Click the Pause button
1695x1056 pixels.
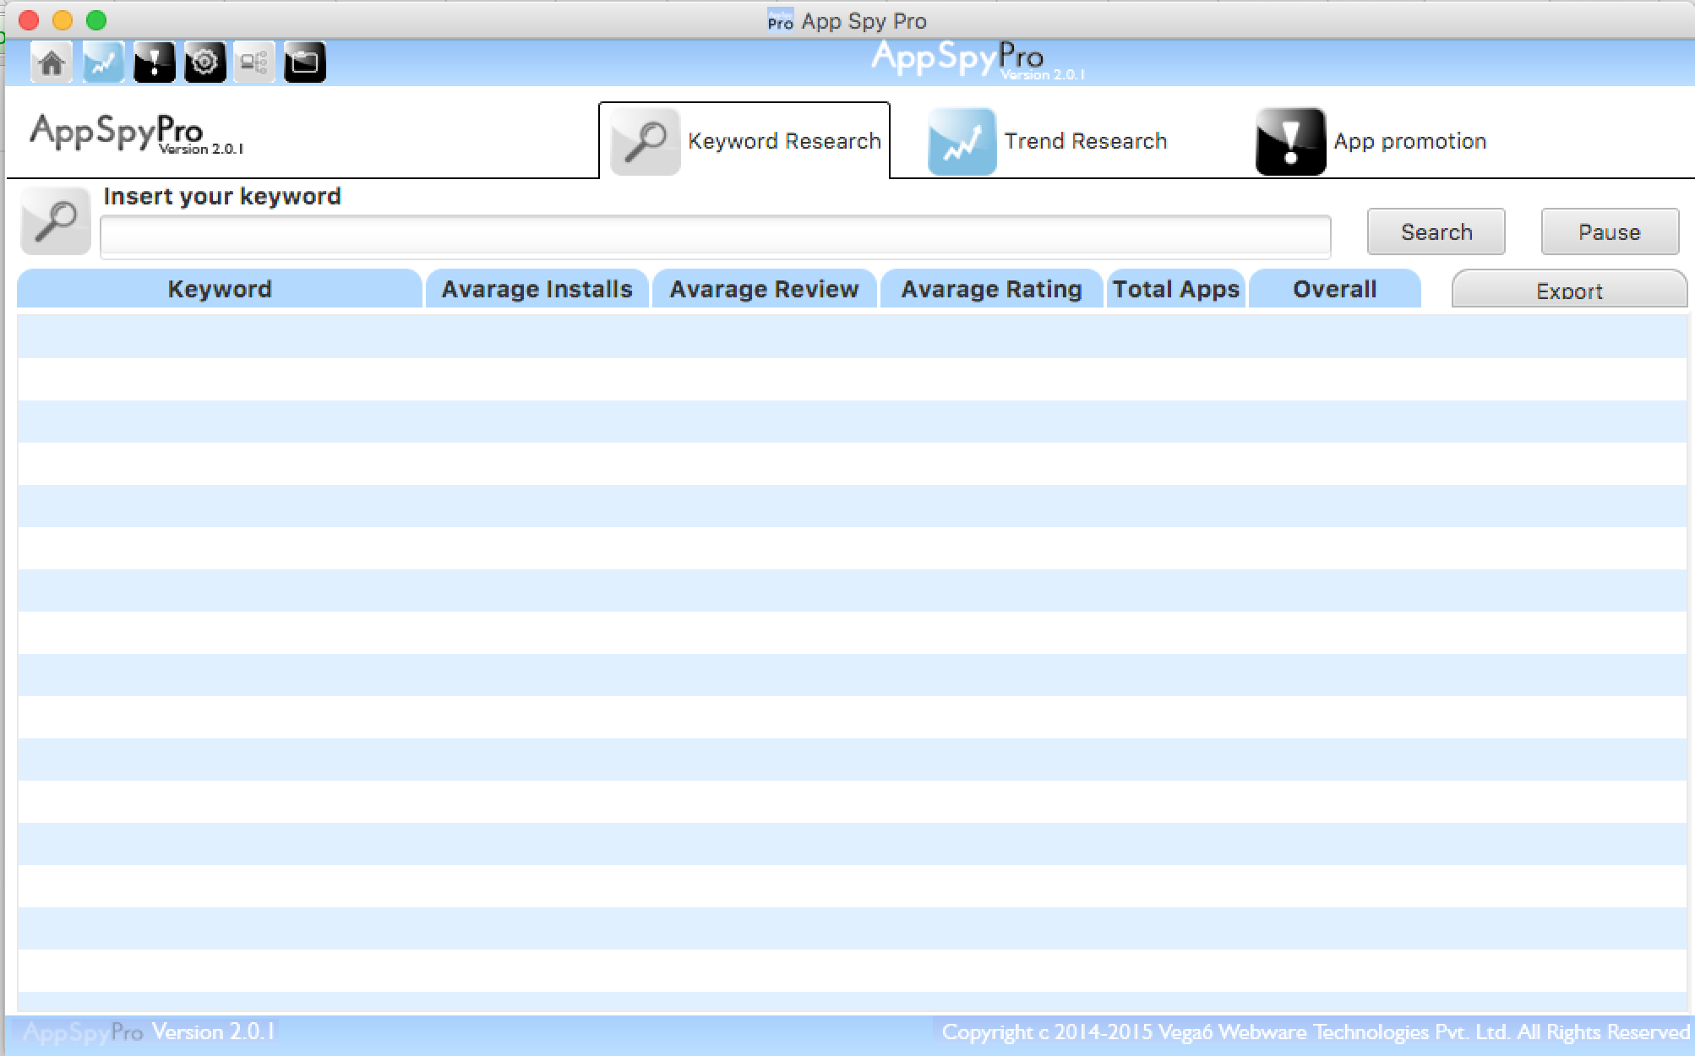1610,231
